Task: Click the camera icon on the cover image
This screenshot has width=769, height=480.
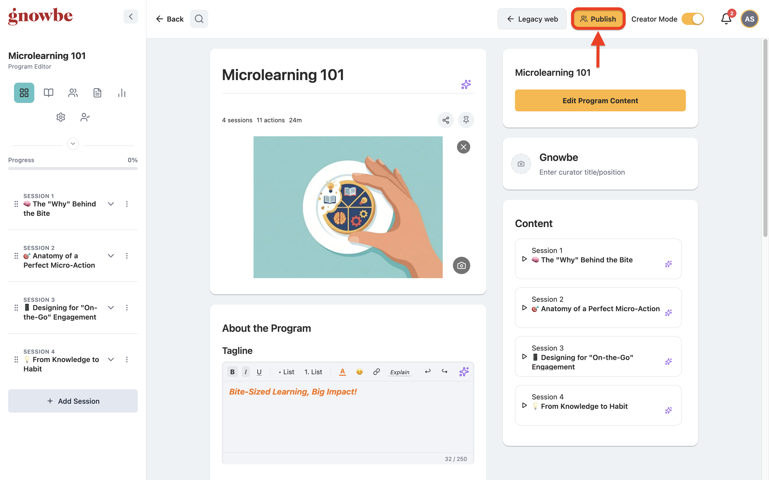Action: coord(461,265)
